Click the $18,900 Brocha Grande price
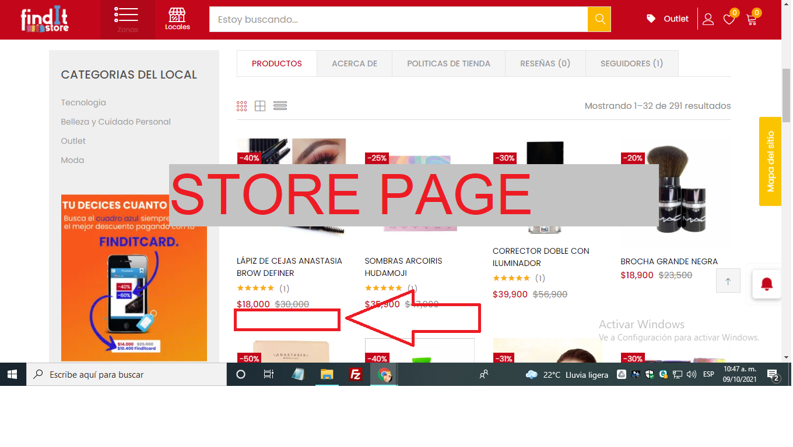793x447 pixels. [637, 275]
